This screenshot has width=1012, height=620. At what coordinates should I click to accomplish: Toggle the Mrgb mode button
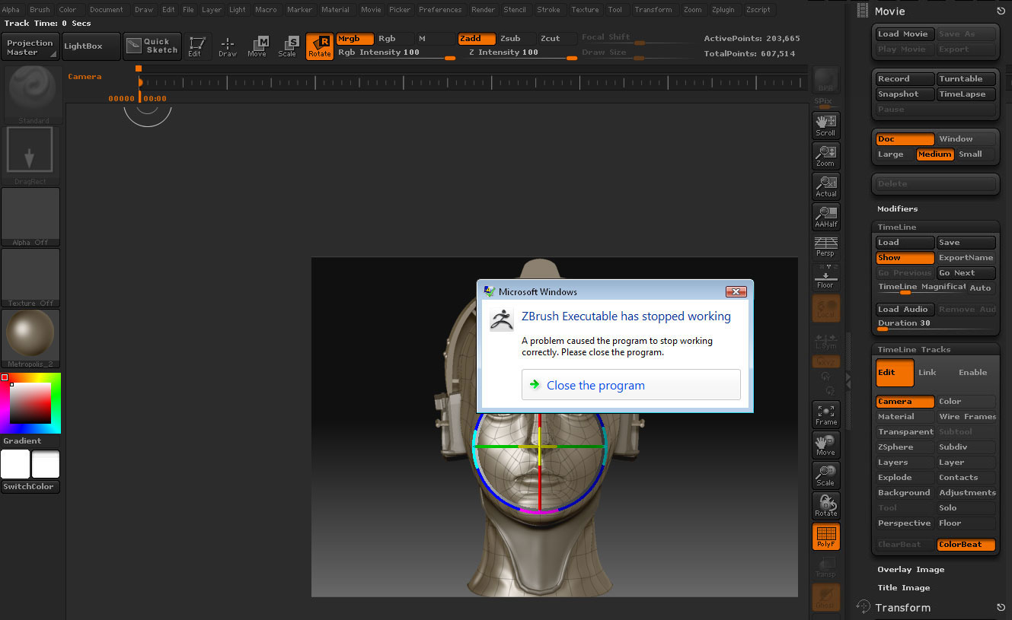click(x=355, y=39)
